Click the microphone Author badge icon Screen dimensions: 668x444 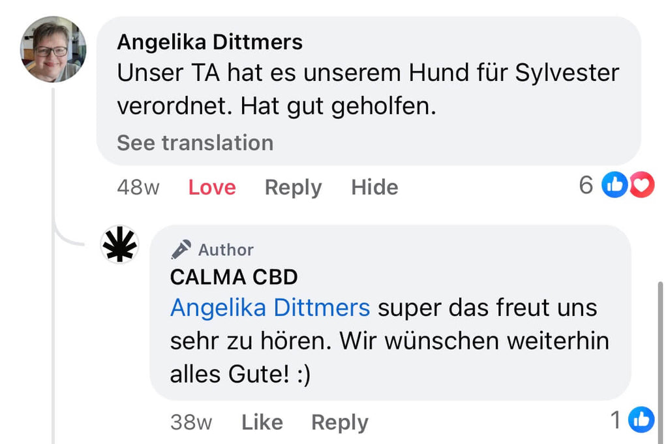[x=181, y=249]
